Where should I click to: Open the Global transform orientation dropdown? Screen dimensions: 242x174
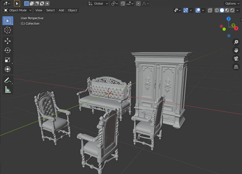pos(98,3)
